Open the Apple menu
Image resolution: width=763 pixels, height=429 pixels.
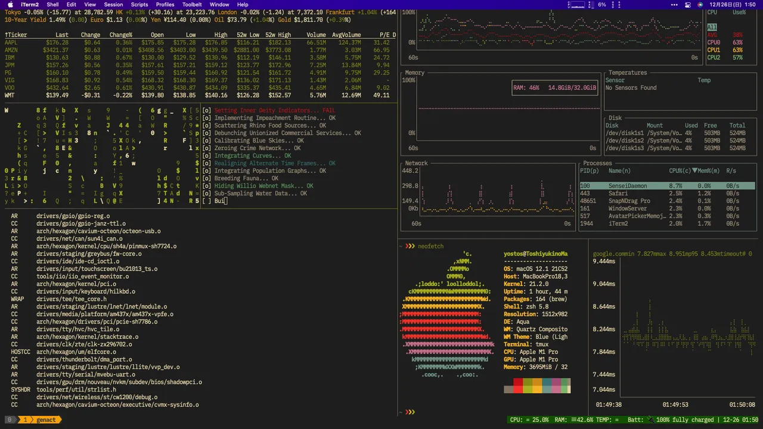point(10,4)
